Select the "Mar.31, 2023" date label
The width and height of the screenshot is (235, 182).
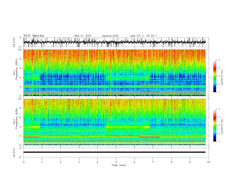click(x=83, y=36)
